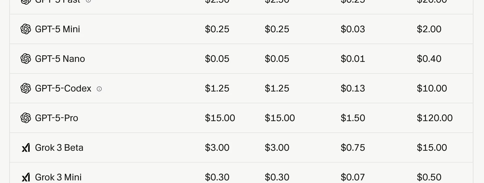
Task: Click the $10.00 price in GPT-5-Codex row
Action: tap(432, 88)
